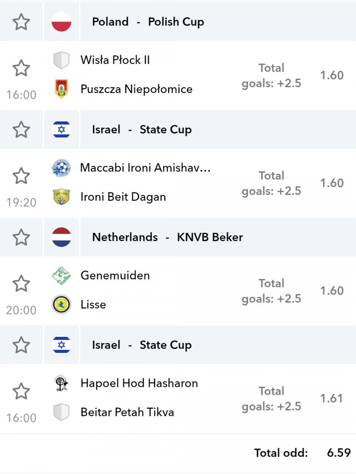Click the Lisse round blue-yellow crest
Viewport: 356px width, 474px height.
tap(61, 305)
